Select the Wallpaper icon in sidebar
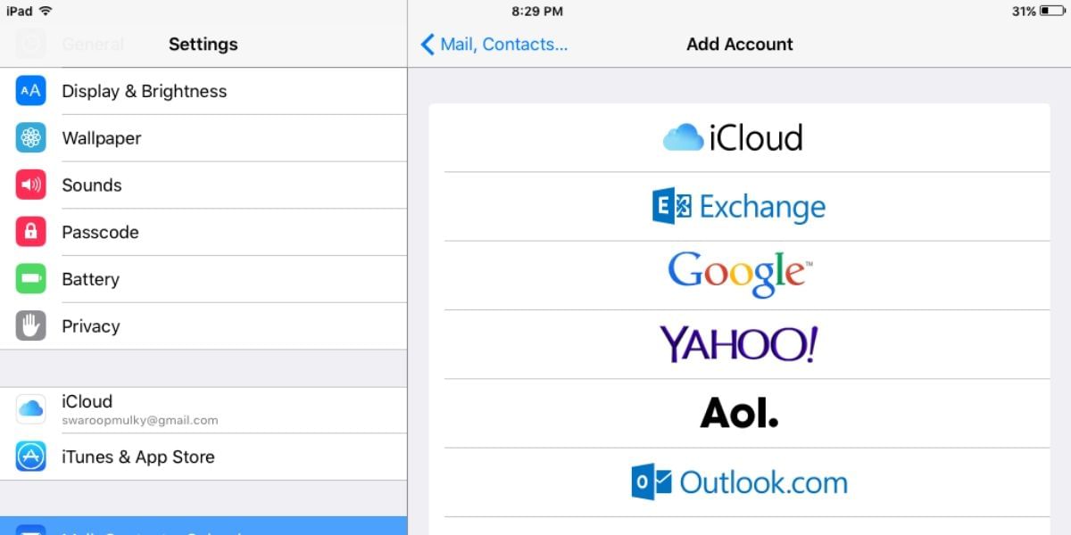This screenshot has width=1071, height=535. [x=31, y=138]
